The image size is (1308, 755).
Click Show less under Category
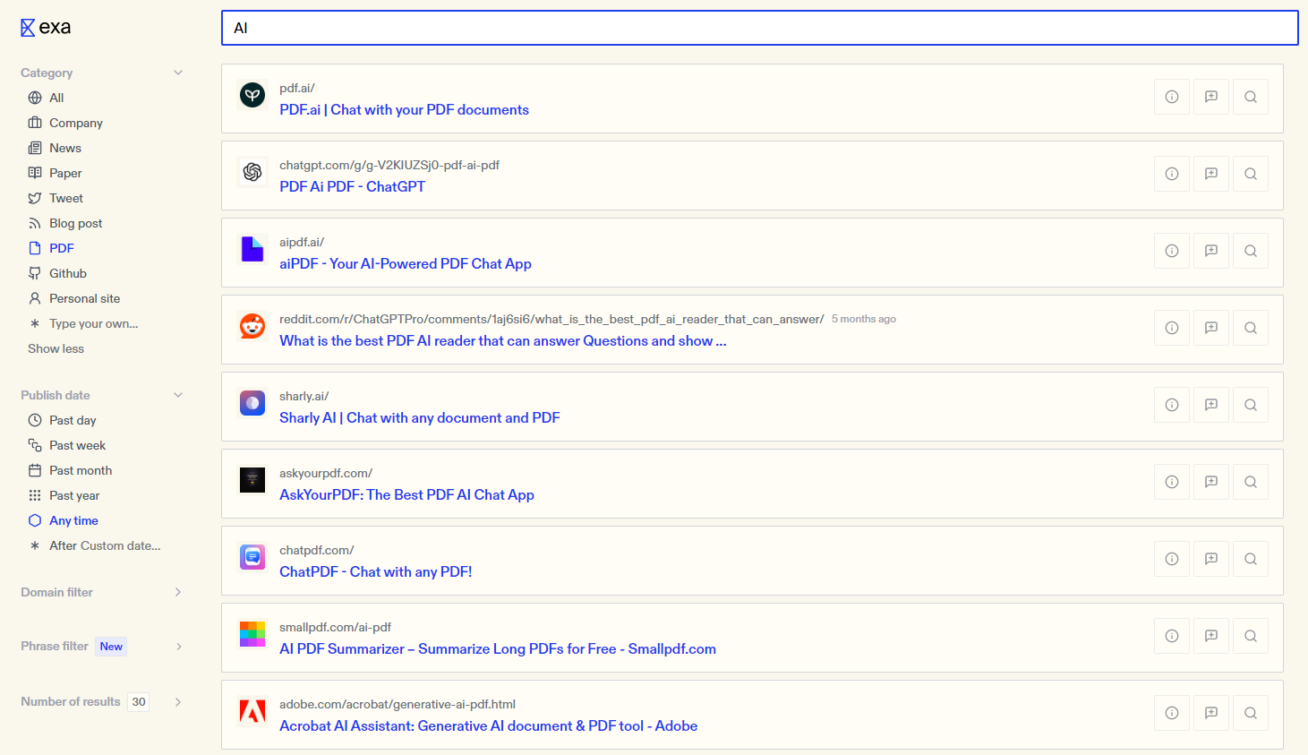[56, 348]
